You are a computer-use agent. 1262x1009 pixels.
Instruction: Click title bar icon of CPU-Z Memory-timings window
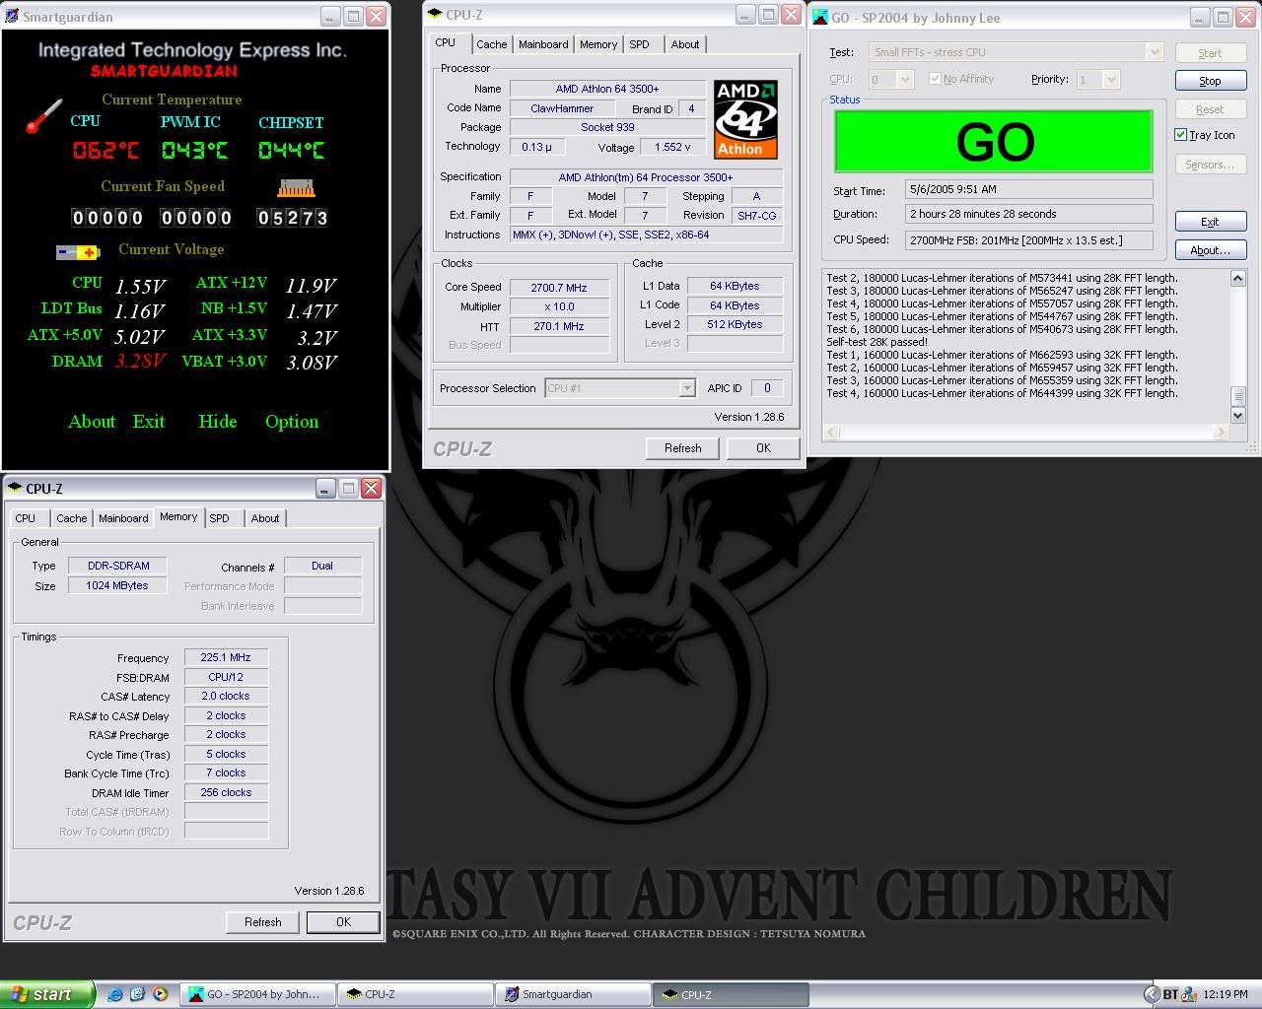(x=14, y=488)
